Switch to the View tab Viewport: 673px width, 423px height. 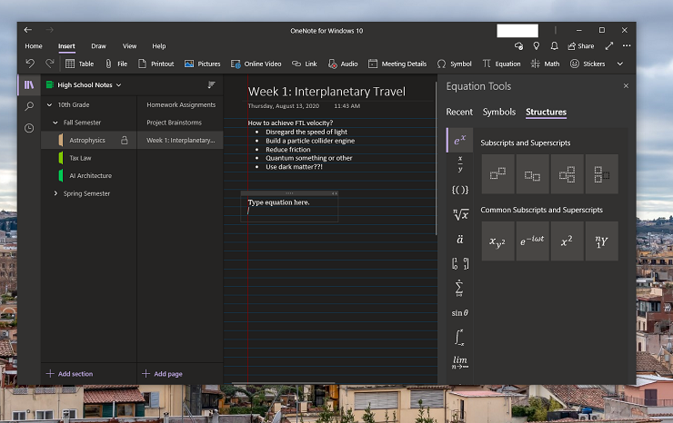tap(130, 46)
